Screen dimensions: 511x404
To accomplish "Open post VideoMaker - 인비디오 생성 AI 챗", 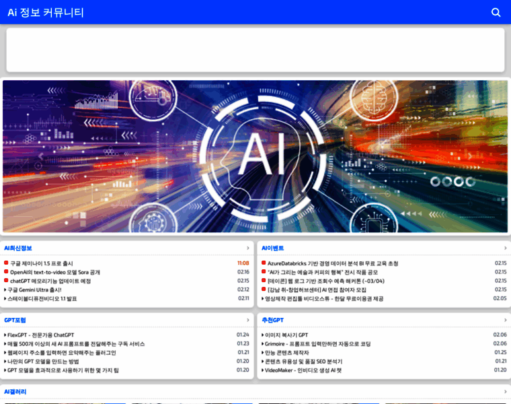I will 303,370.
